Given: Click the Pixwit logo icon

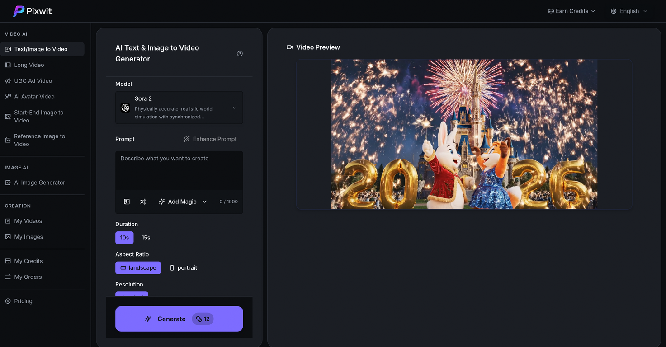Looking at the screenshot, I should (19, 11).
